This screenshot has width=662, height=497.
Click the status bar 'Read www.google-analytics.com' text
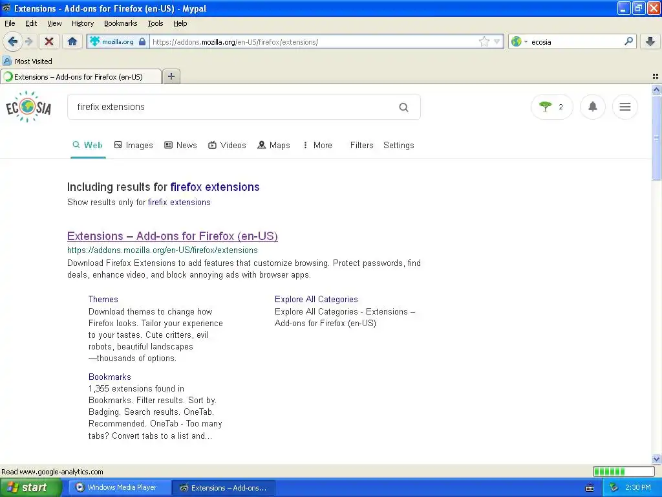pos(52,472)
